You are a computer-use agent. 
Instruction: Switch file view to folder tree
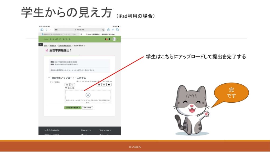point(109,85)
